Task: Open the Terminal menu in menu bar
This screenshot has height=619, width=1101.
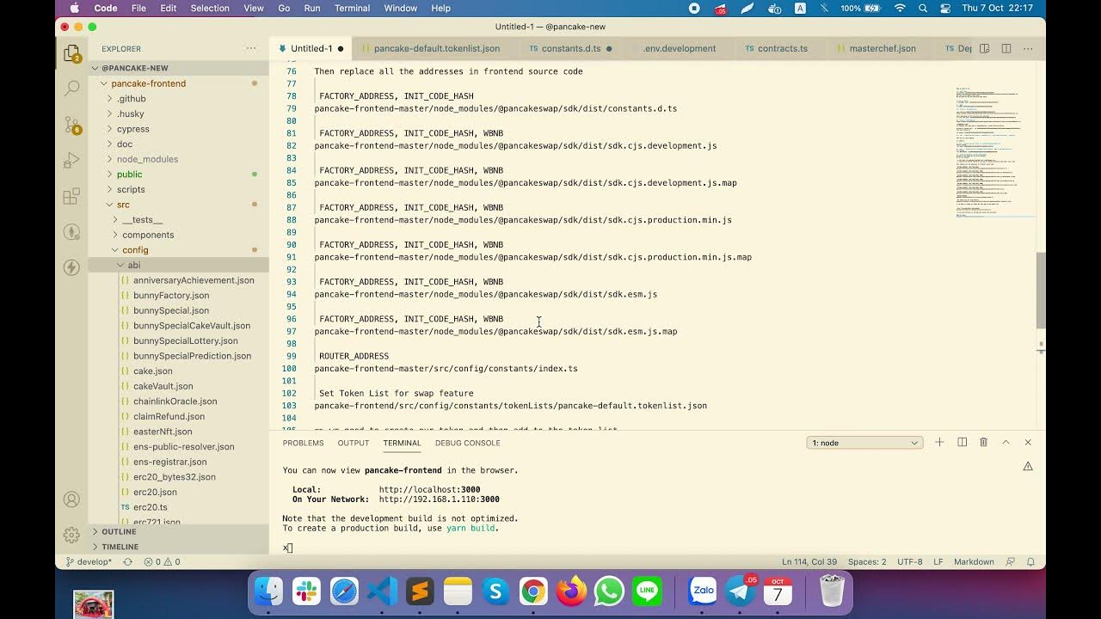Action: [x=352, y=8]
